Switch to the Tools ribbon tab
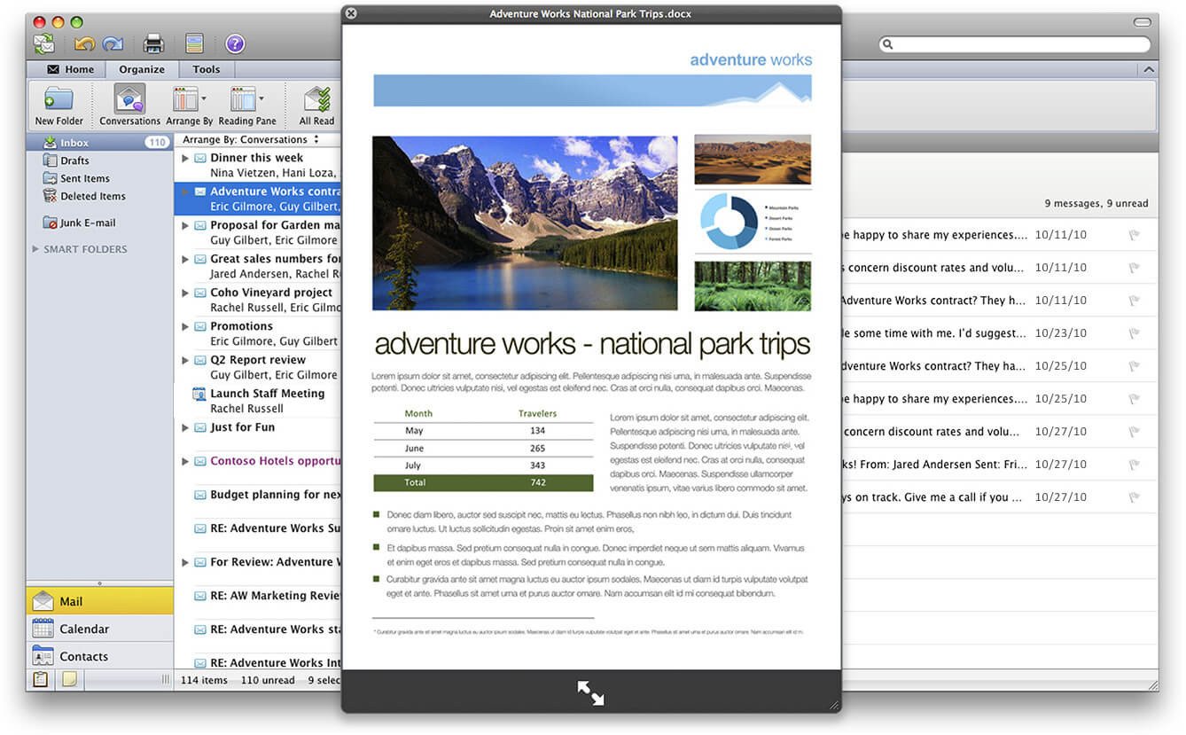The image size is (1186, 735). tap(206, 68)
